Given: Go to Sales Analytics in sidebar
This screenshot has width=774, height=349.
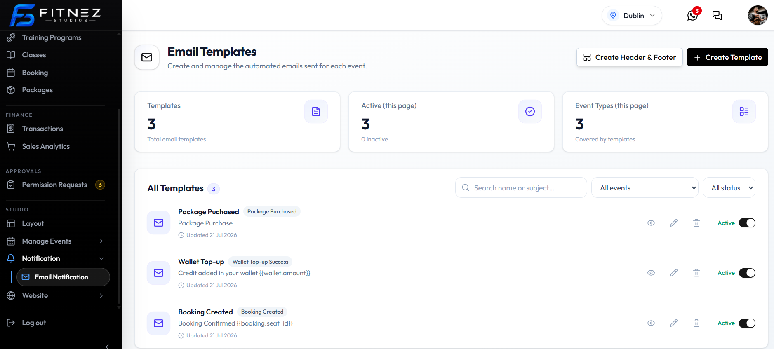Looking at the screenshot, I should pyautogui.click(x=46, y=146).
